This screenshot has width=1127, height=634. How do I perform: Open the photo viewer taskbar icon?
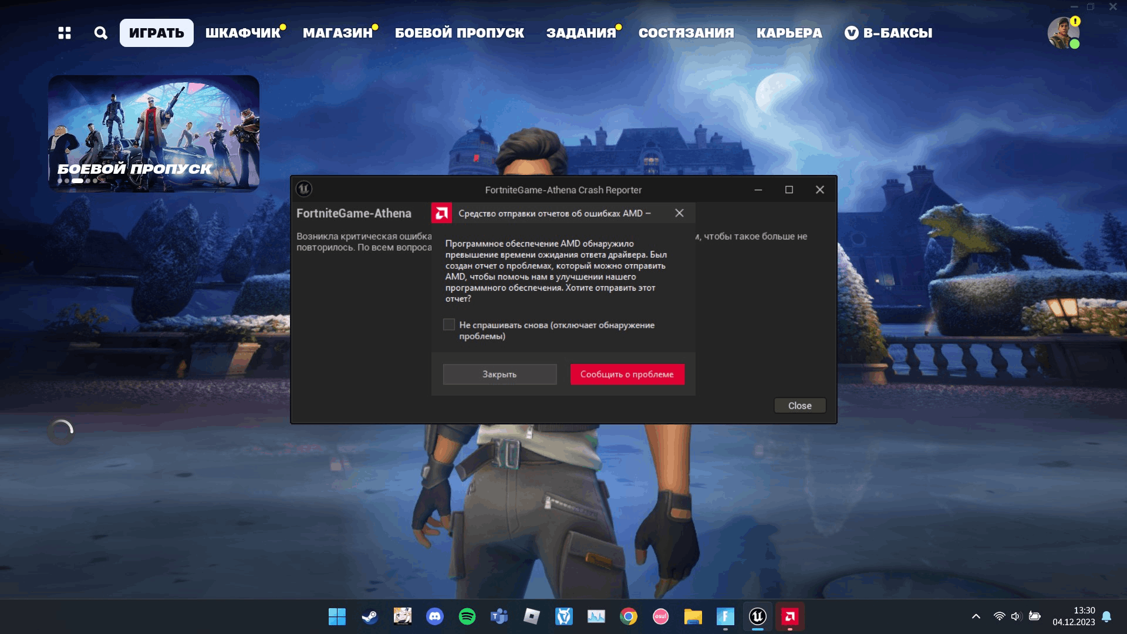coord(596,616)
